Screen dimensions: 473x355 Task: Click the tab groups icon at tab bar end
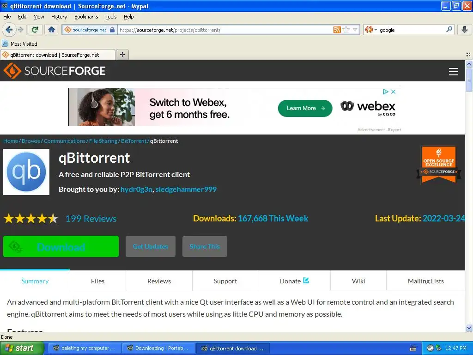pyautogui.click(x=468, y=55)
